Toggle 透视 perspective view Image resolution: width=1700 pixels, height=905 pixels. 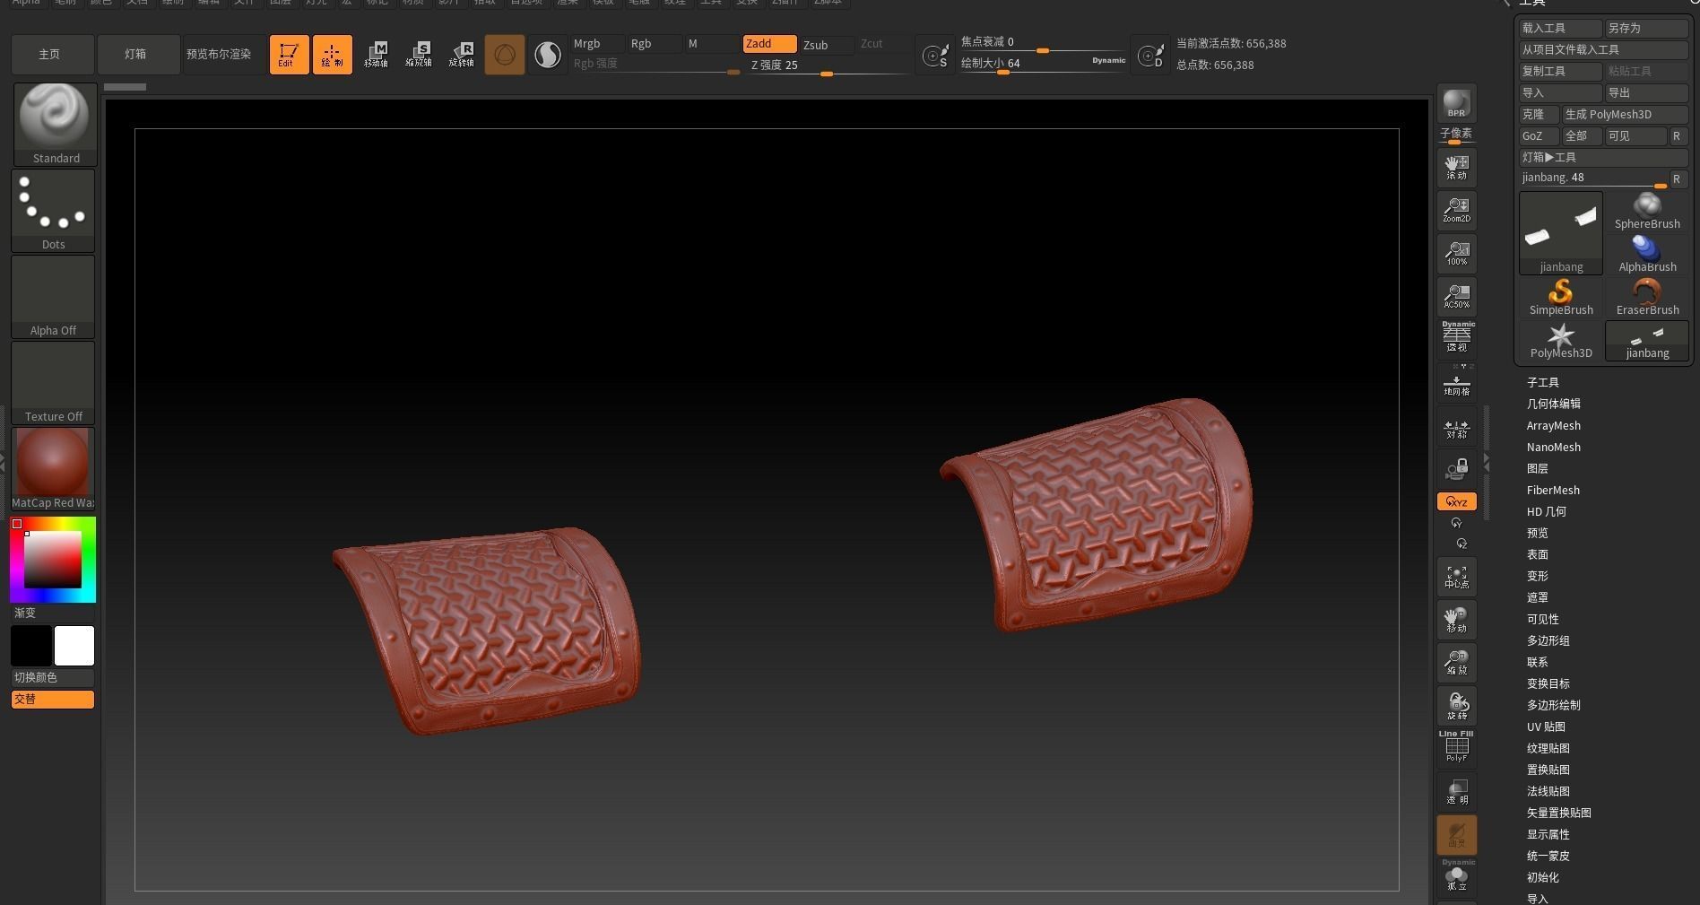point(1456,338)
